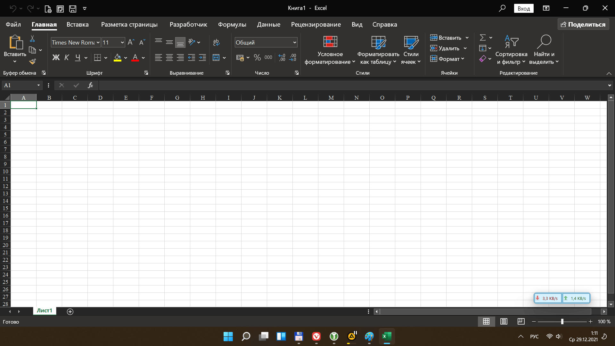
Task: Click the Merge and Center icon
Action: [216, 58]
